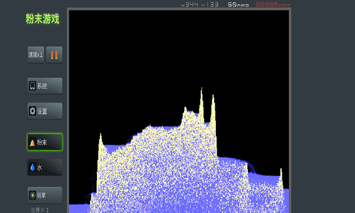This screenshot has height=213, width=355.
Task: Select the 玩家 player element
Action: click(45, 195)
